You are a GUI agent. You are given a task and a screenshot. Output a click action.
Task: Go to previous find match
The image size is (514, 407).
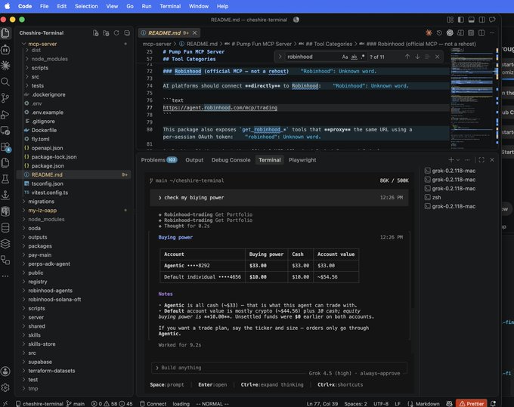coord(407,57)
